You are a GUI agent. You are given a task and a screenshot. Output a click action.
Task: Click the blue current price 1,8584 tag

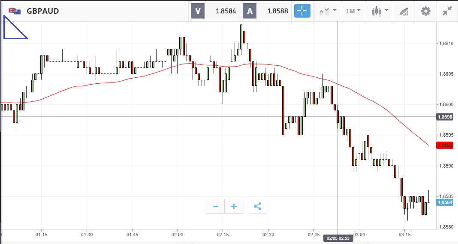point(445,202)
